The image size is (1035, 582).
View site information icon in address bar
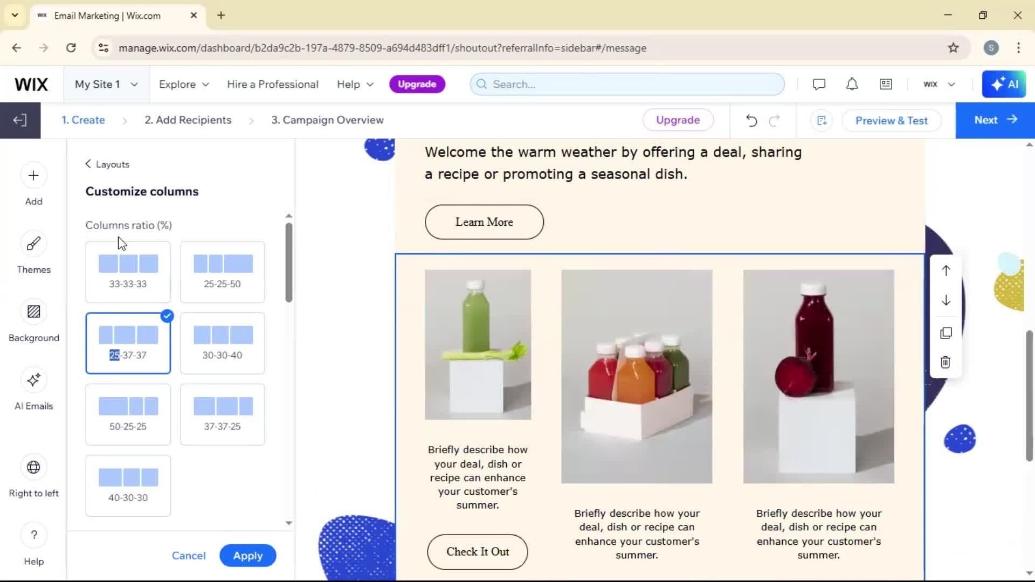point(103,48)
